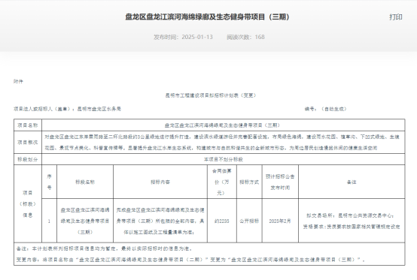Click the remark cell mentioning 昆明市公共资源交易中心
417x280 pixels.
tap(352, 221)
